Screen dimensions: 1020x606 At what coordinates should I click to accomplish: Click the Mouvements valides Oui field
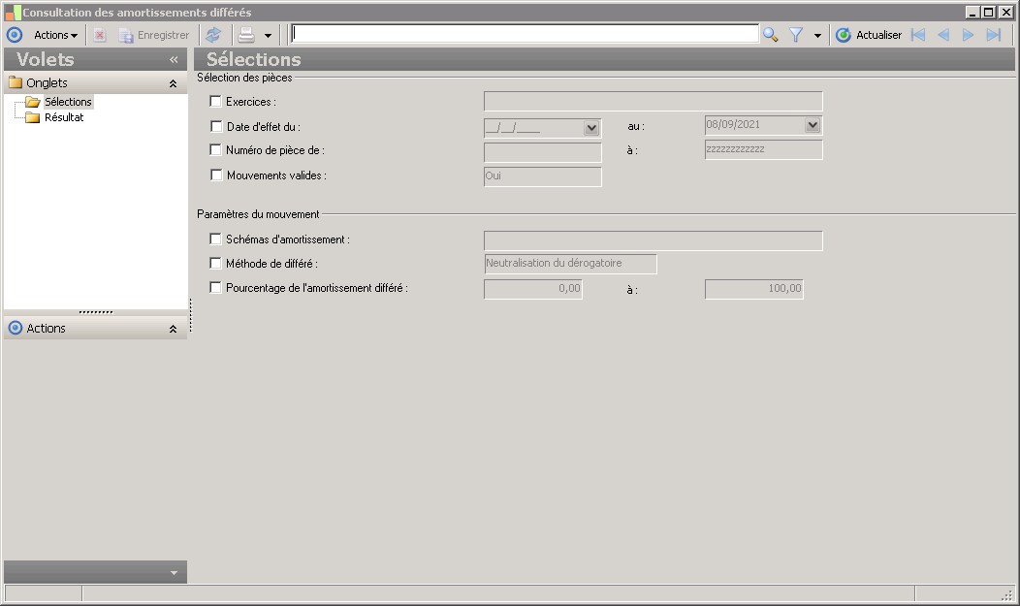click(543, 176)
